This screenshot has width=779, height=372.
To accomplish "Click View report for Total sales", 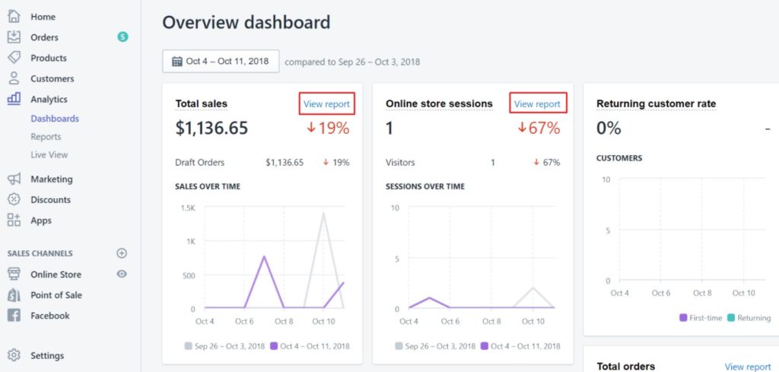I will tap(327, 103).
